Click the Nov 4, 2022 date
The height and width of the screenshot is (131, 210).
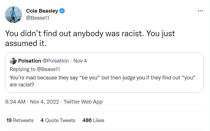tap(44, 102)
